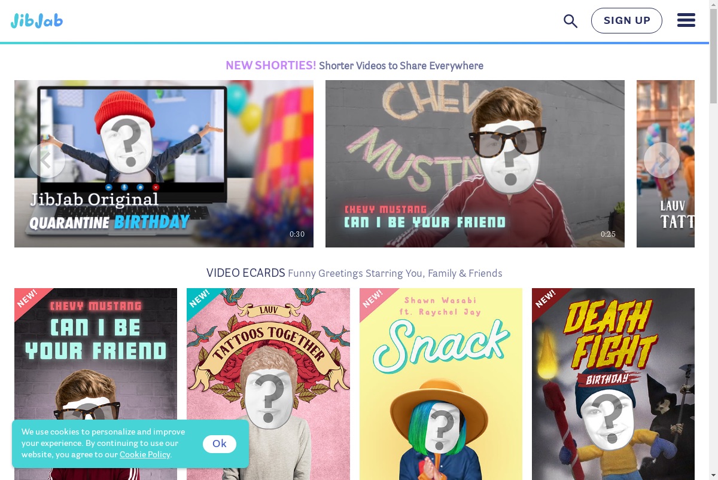Open the Lauv Tattoos shortie at the carousel edge
The image size is (718, 480).
[665, 164]
